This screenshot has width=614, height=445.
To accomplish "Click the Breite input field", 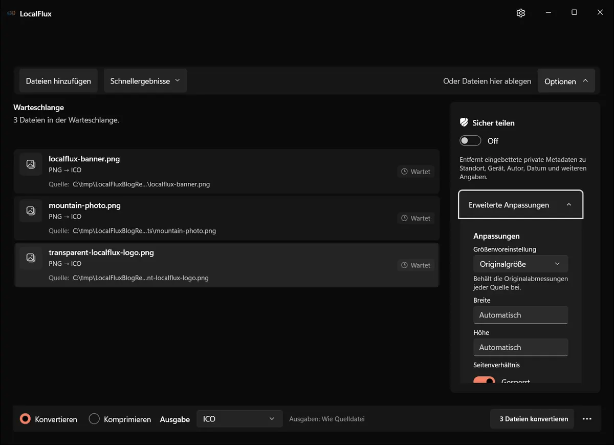I will click(x=521, y=315).
